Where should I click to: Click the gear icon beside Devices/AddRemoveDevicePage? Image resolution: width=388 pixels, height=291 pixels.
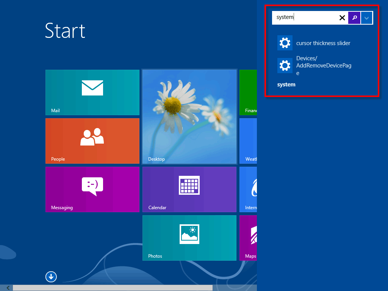click(285, 66)
